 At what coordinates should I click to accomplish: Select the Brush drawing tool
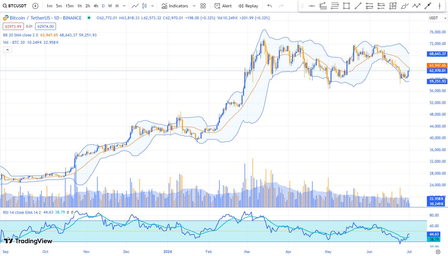click(x=405, y=6)
